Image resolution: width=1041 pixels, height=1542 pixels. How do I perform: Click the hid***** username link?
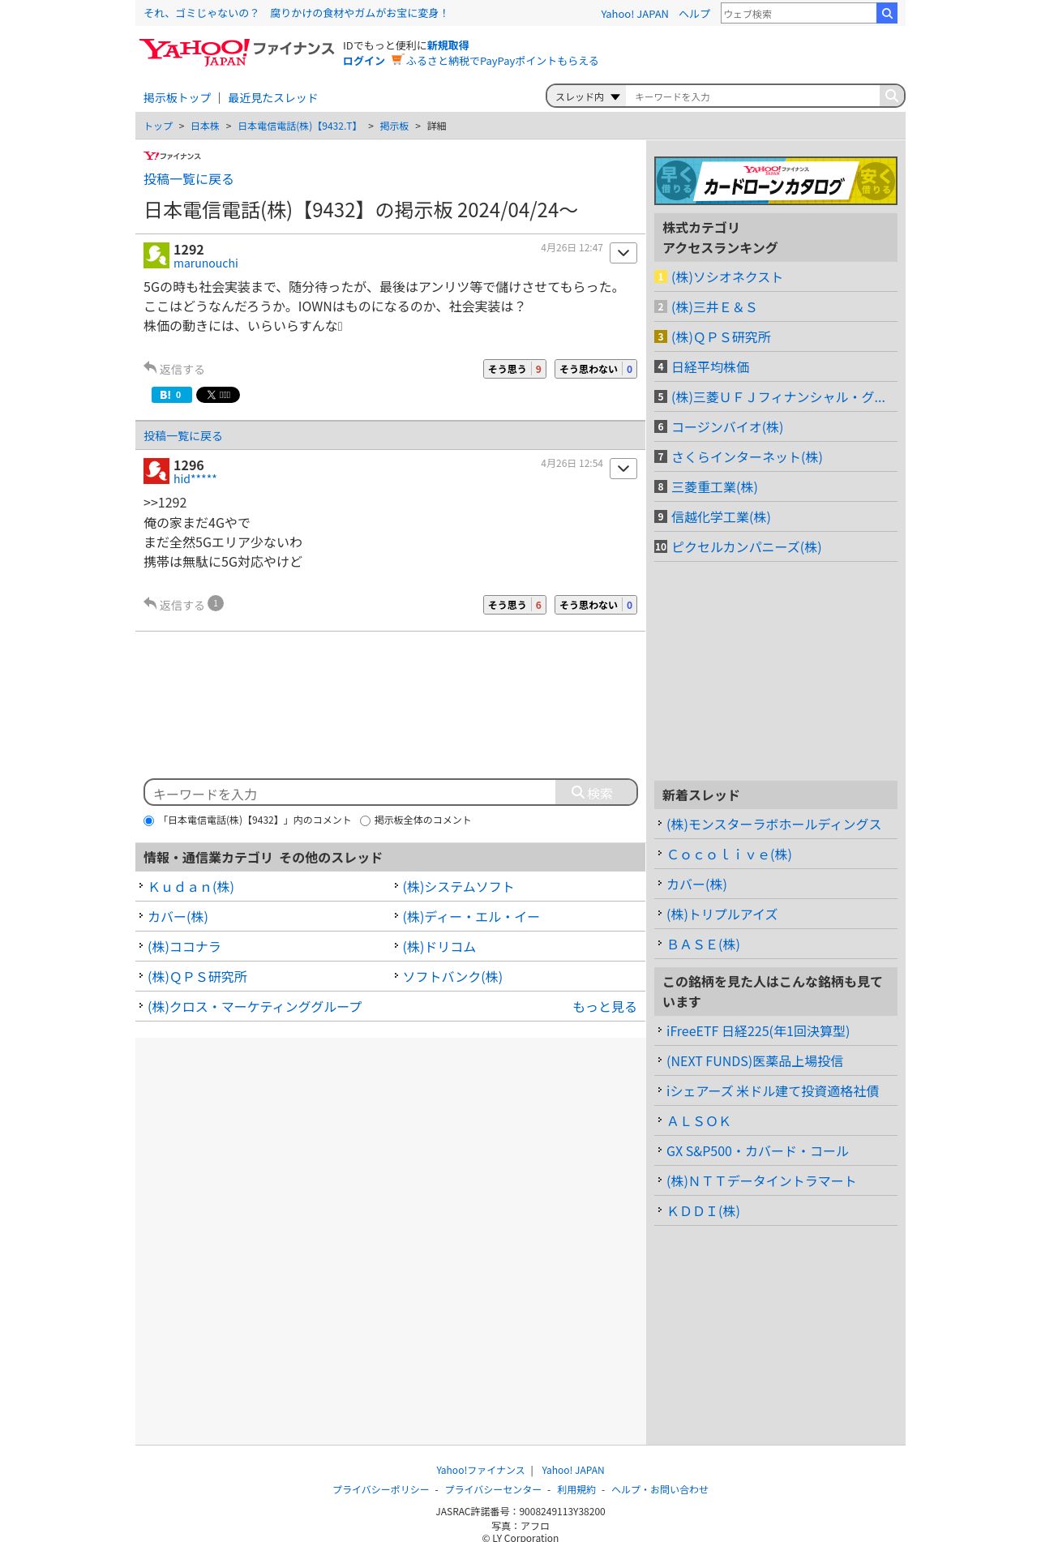[195, 479]
